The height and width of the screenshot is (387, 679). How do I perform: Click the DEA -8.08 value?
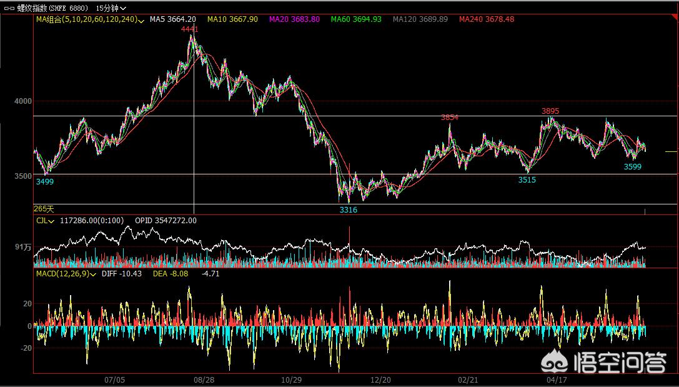171,274
